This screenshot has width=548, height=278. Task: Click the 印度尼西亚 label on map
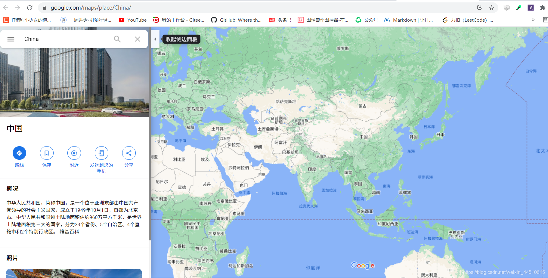pos(388,224)
